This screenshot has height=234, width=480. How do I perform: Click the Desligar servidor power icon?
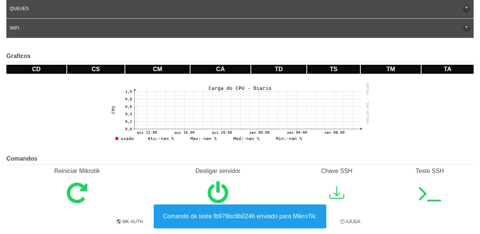218,192
